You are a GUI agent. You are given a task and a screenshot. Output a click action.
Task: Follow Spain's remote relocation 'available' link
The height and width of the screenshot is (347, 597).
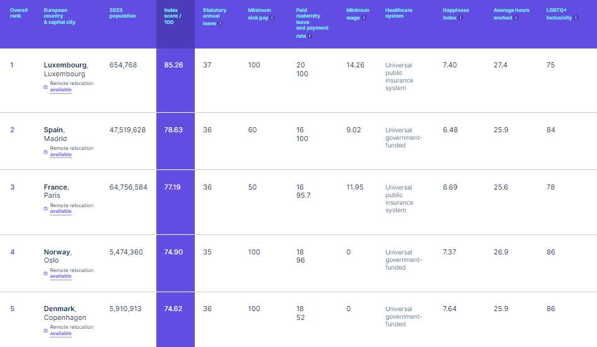61,155
